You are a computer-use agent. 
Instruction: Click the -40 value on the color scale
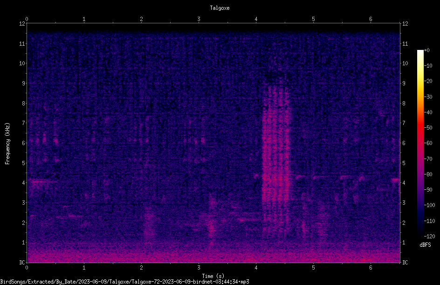[x=428, y=112]
